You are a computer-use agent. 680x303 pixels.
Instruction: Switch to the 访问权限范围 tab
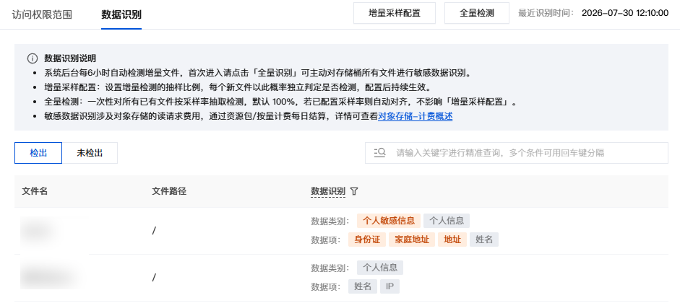[x=42, y=14]
